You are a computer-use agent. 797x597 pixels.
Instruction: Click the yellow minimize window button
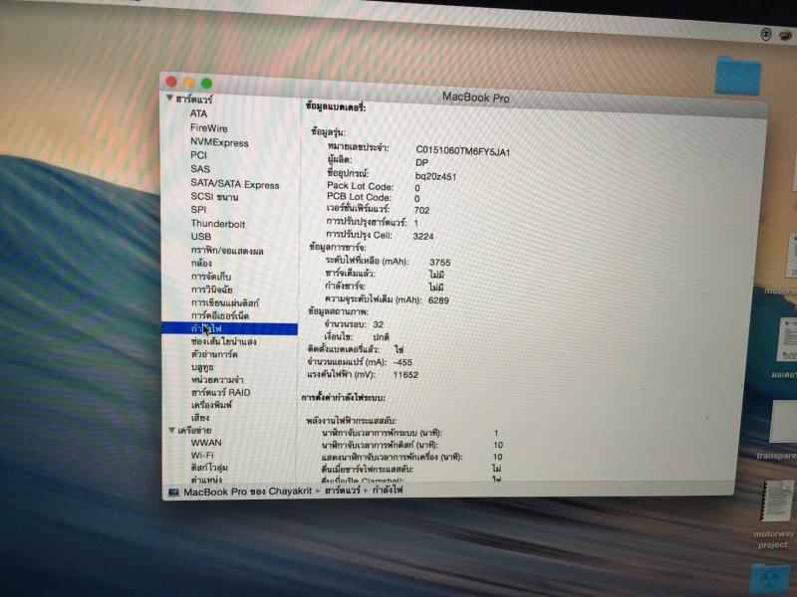pyautogui.click(x=188, y=82)
